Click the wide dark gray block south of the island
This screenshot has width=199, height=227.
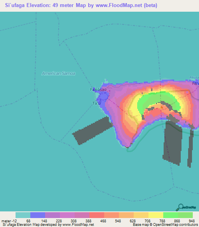[x=173, y=143]
